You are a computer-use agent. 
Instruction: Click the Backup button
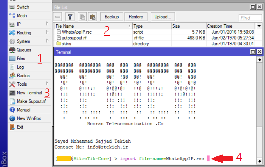112,17
